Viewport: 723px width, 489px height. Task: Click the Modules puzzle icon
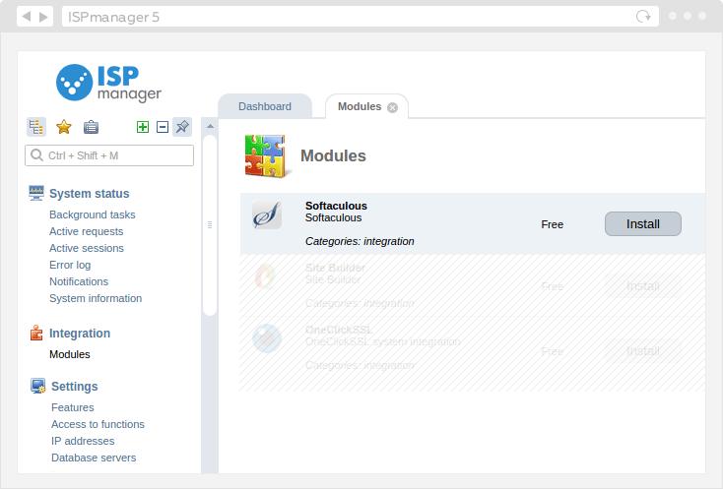point(264,155)
